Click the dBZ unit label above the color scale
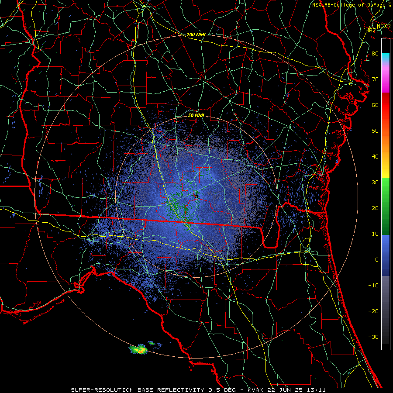This screenshot has width=393, height=393. pyautogui.click(x=371, y=31)
